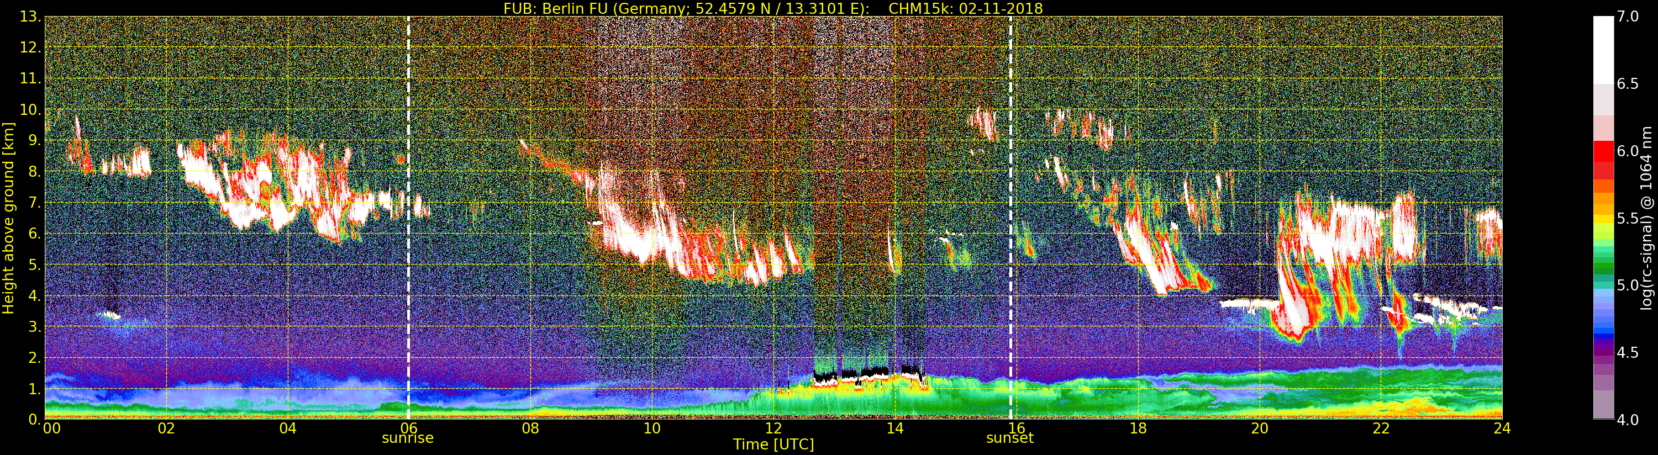
Task: Click the "22" time axis tick label
Action: pyautogui.click(x=1381, y=428)
